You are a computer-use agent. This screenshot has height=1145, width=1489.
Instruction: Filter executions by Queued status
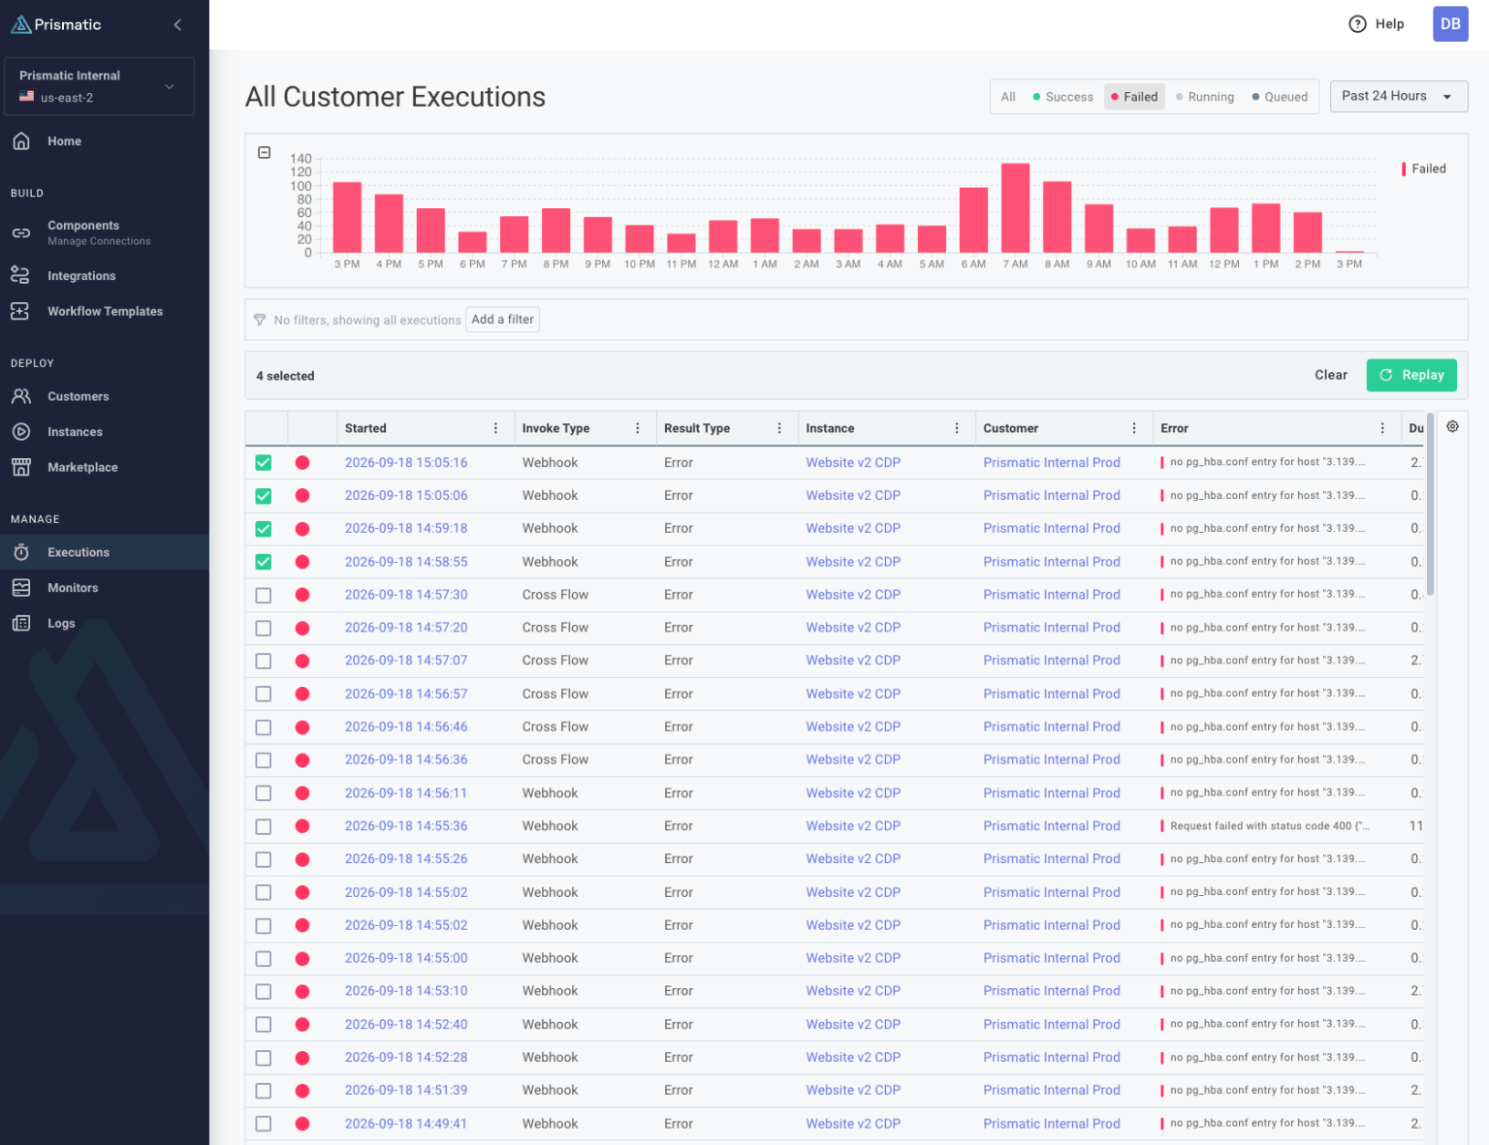click(1280, 97)
